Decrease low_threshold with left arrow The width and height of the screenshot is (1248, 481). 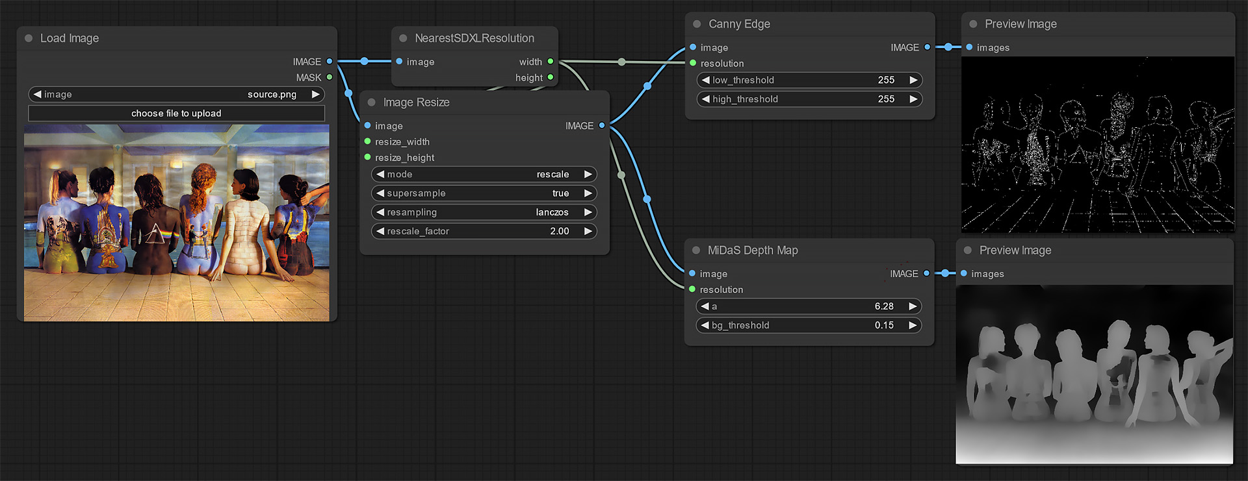click(706, 80)
